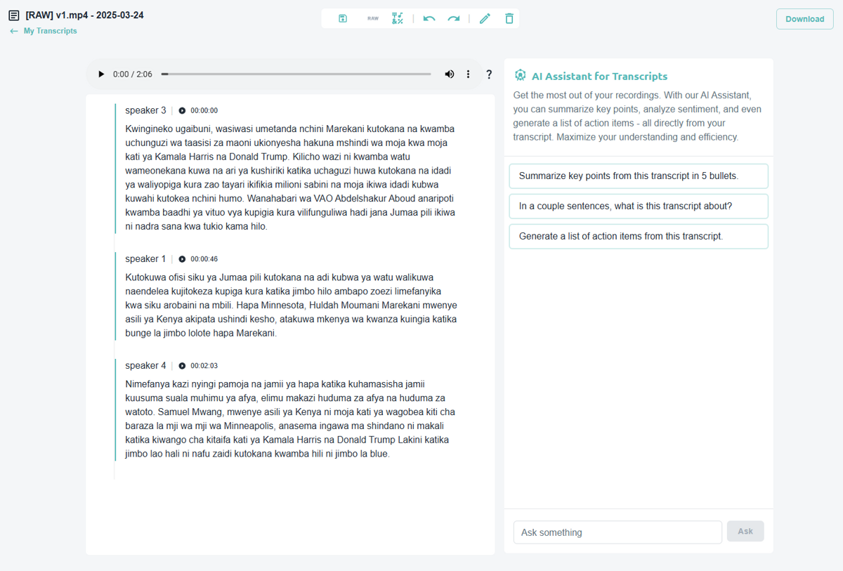843x571 pixels.
Task: Click the 'Ask something' input field
Action: click(617, 532)
